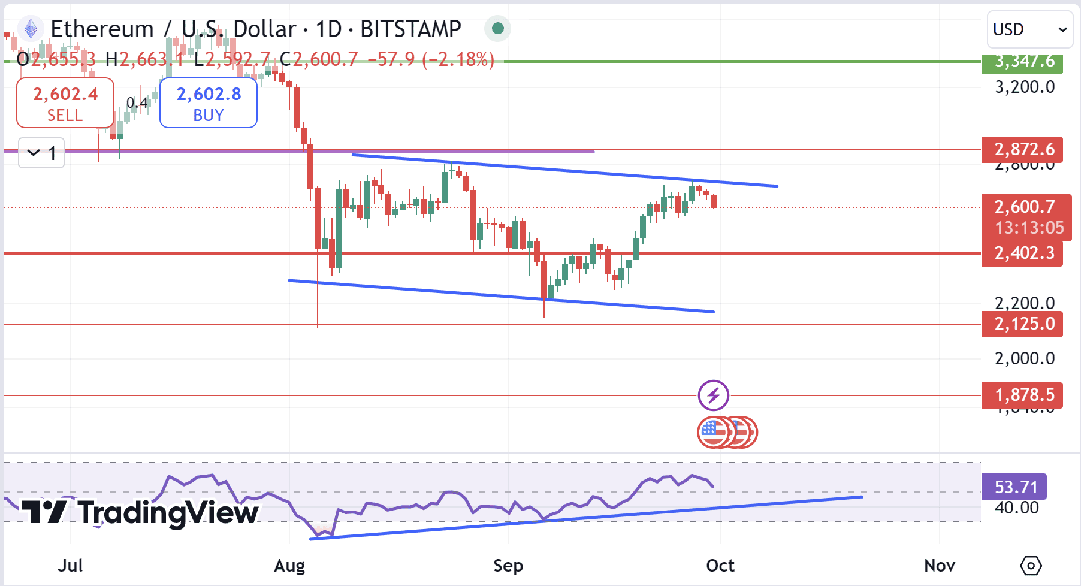Click the 0.4 spread value
The width and height of the screenshot is (1081, 586).
click(137, 103)
